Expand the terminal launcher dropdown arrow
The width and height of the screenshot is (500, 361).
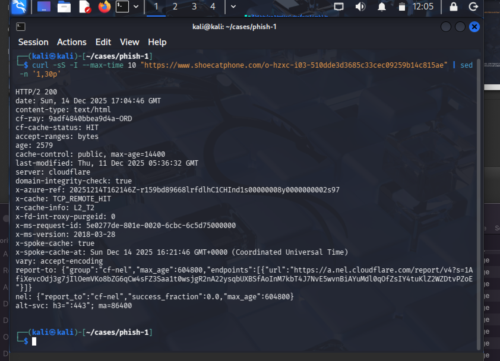[x=136, y=7]
